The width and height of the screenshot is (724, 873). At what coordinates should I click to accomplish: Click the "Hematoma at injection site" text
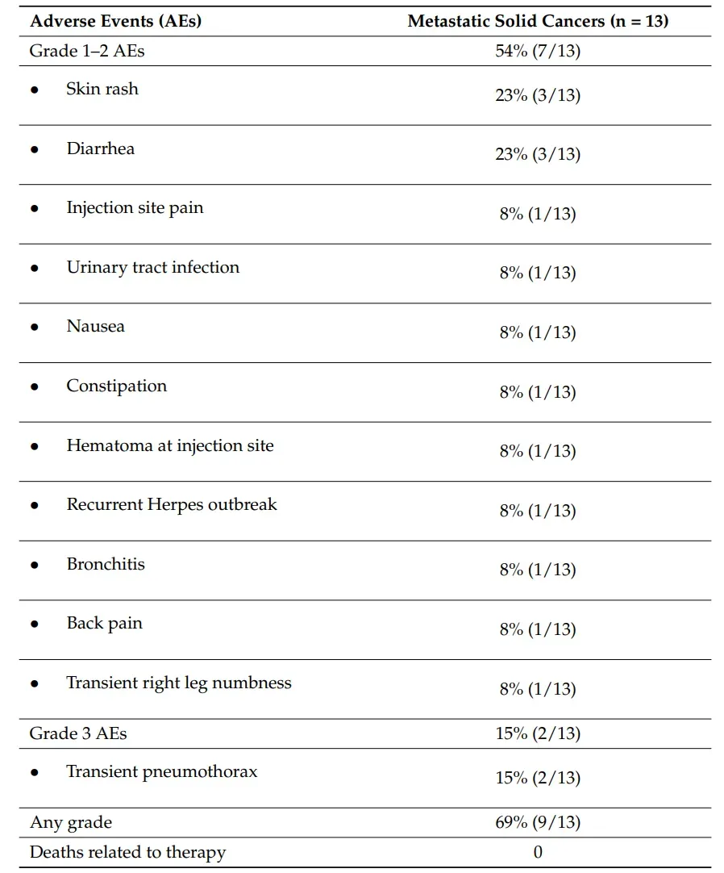point(170,446)
